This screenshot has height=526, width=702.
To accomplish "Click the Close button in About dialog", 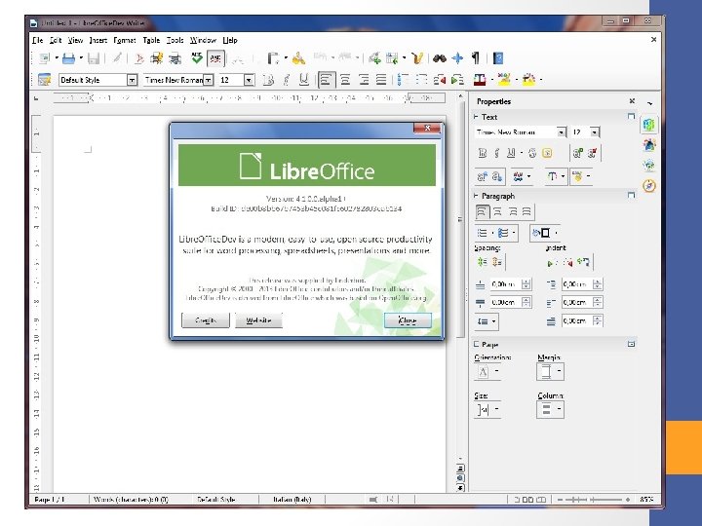I will click(x=408, y=320).
